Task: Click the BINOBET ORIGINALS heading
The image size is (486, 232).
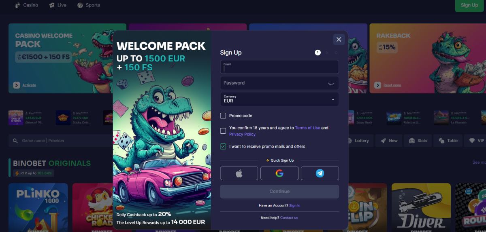Action: pyautogui.click(x=52, y=163)
